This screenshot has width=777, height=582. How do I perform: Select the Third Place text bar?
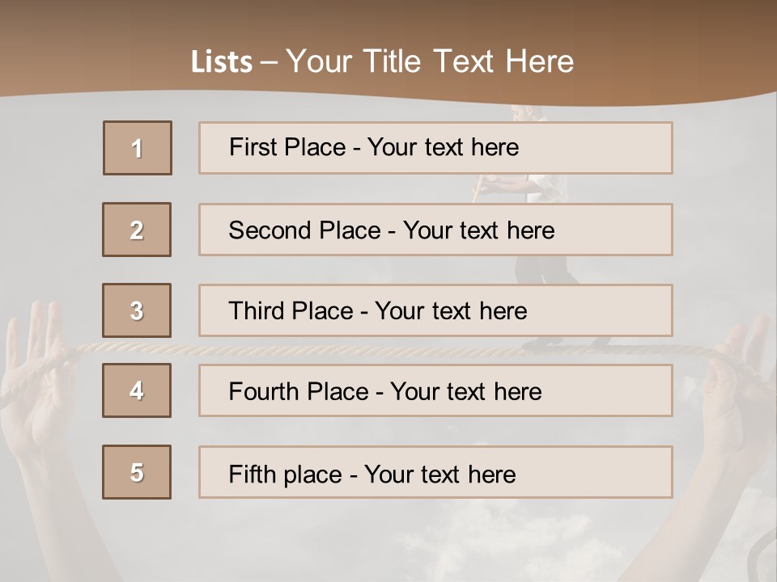[435, 310]
